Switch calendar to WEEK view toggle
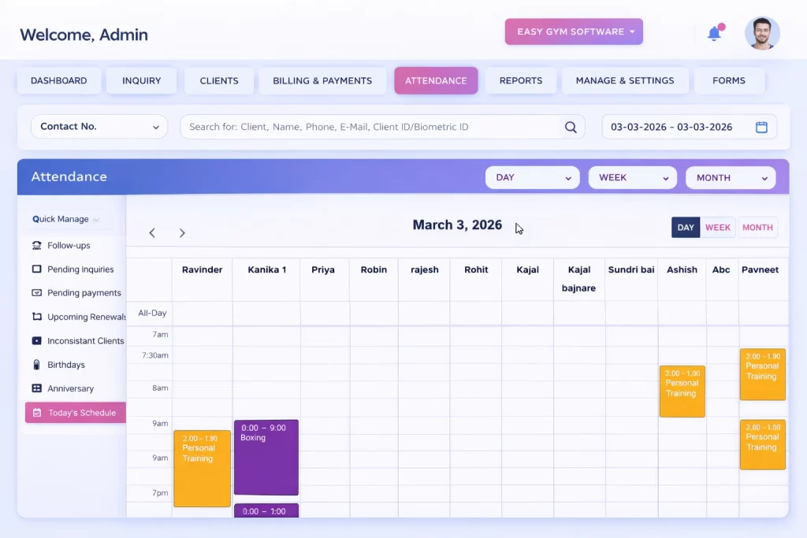 pos(718,228)
